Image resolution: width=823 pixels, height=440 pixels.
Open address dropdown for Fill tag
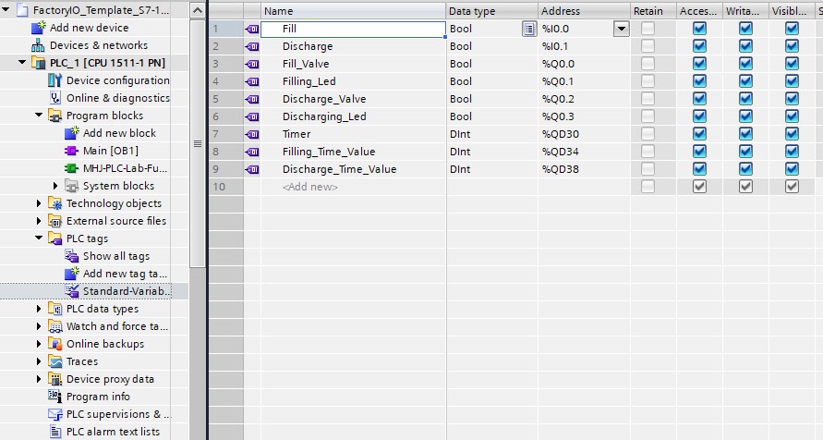click(622, 29)
